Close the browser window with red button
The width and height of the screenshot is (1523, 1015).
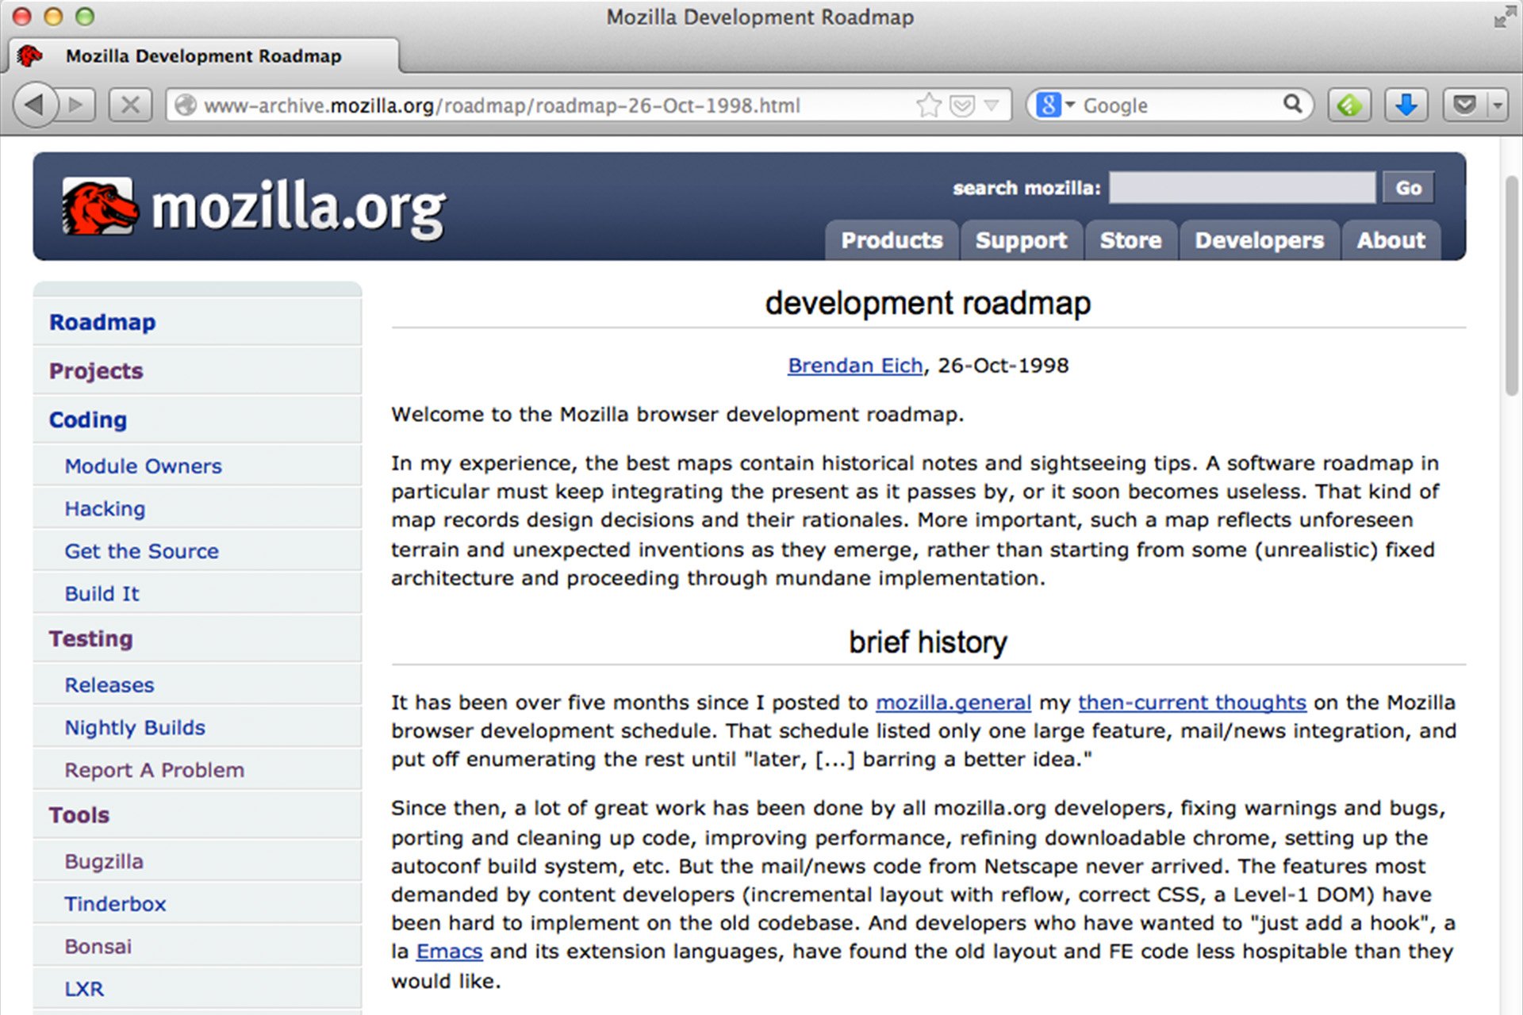coord(22,17)
